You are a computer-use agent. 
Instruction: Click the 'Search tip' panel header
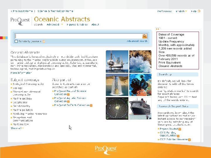[178, 74]
